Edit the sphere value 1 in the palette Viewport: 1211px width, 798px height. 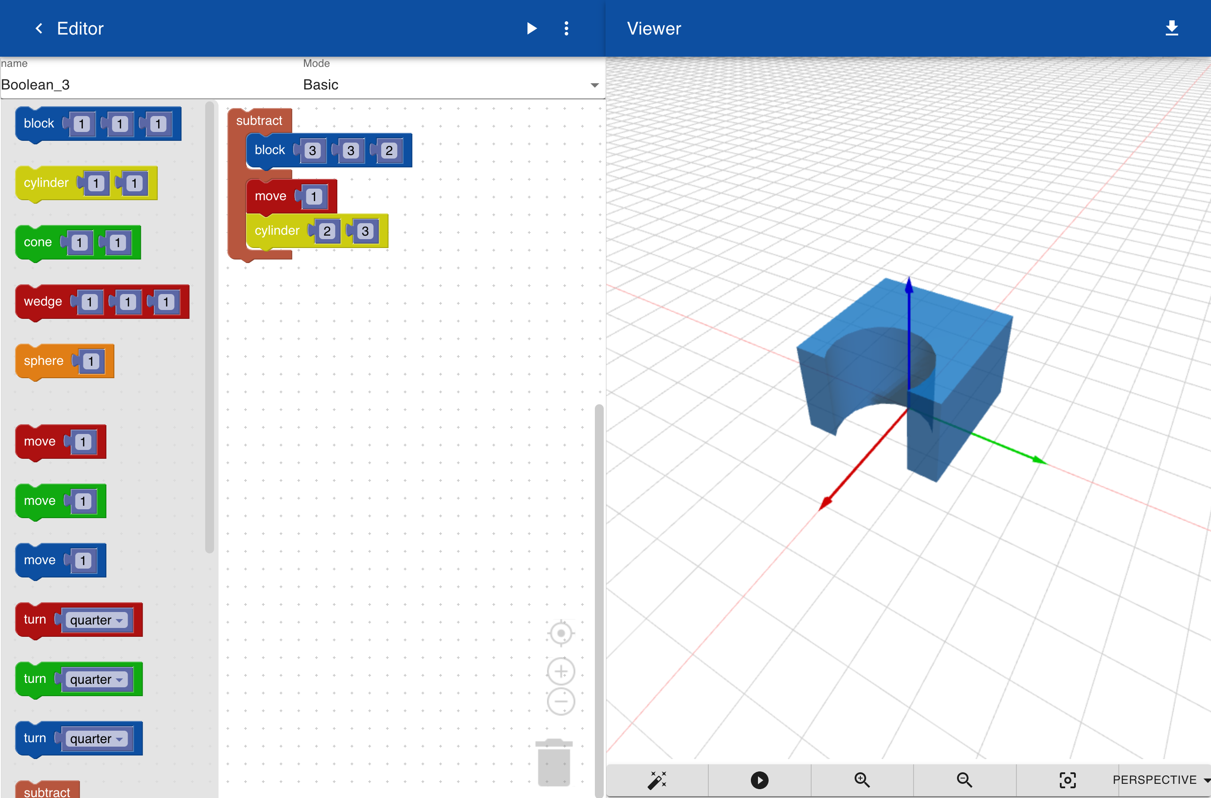click(91, 362)
